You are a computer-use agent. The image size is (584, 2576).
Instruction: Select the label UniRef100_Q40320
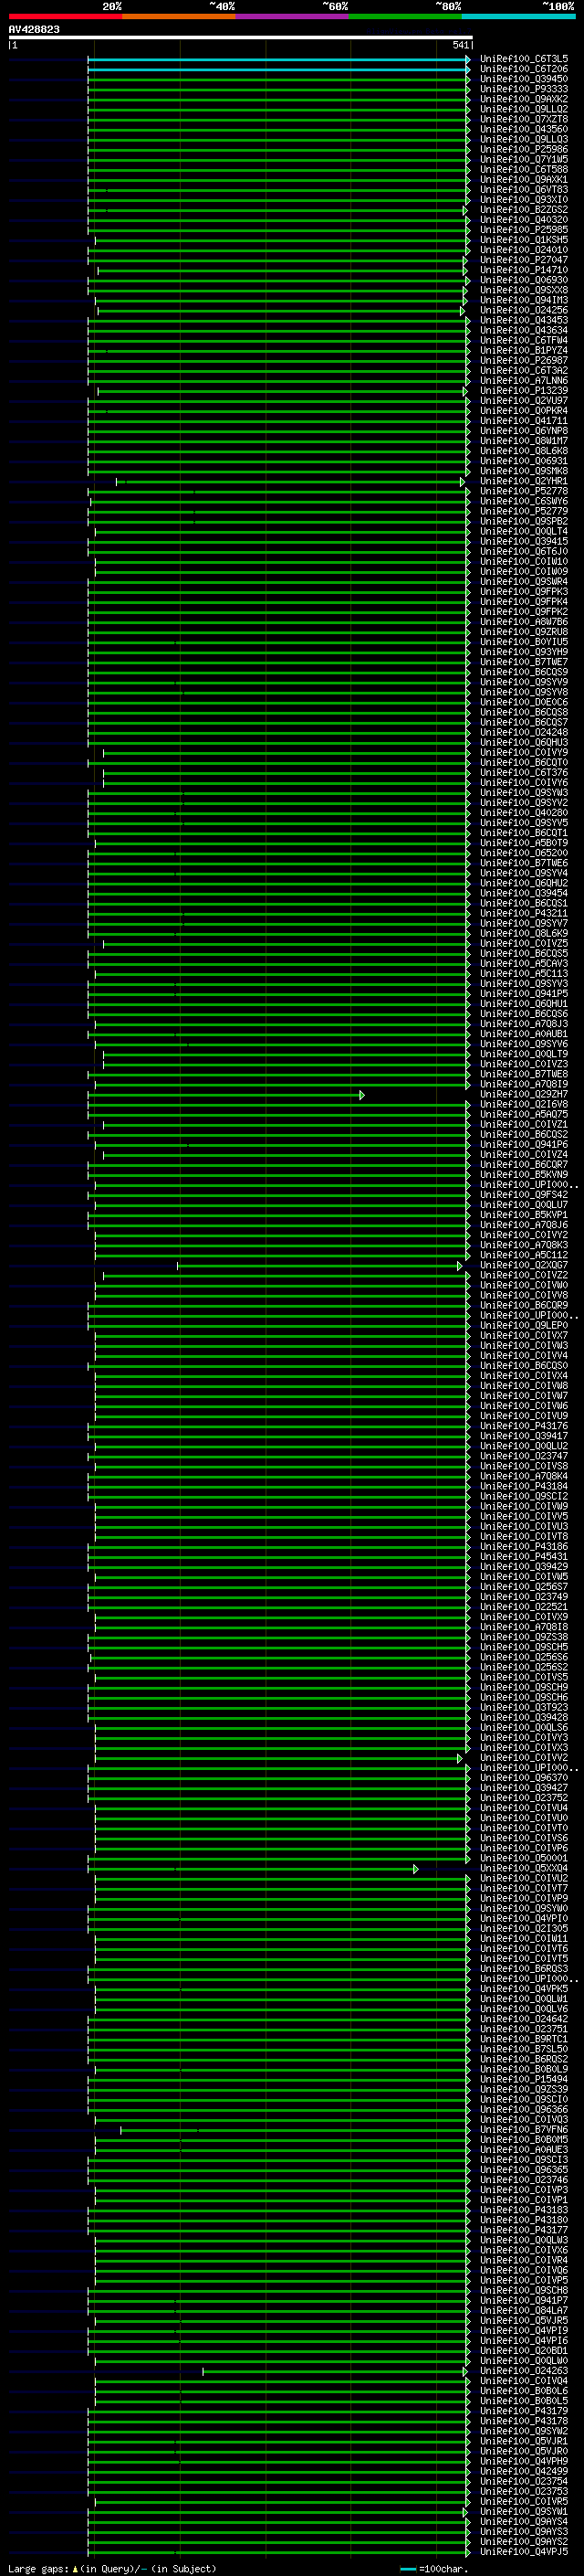524,220
